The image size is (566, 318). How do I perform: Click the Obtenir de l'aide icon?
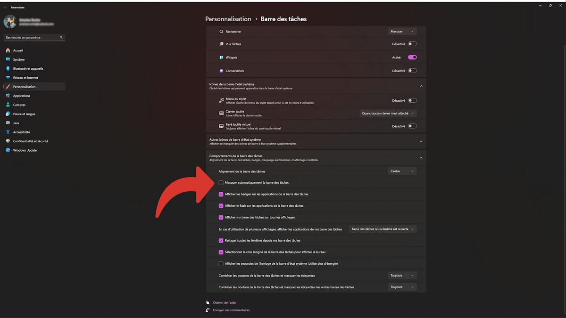[x=208, y=302]
